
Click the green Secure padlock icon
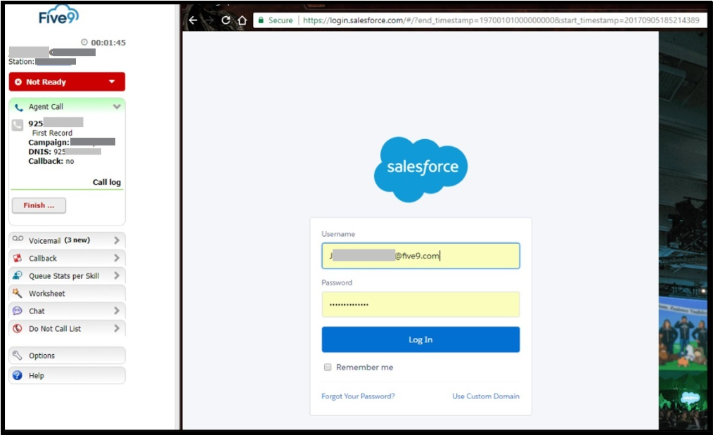(261, 20)
